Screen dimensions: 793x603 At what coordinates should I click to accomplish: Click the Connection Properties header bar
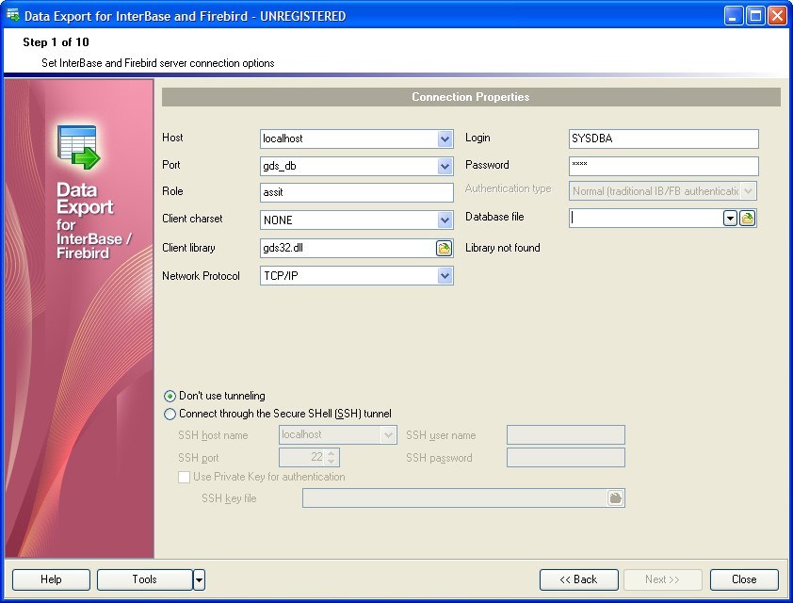tap(471, 97)
